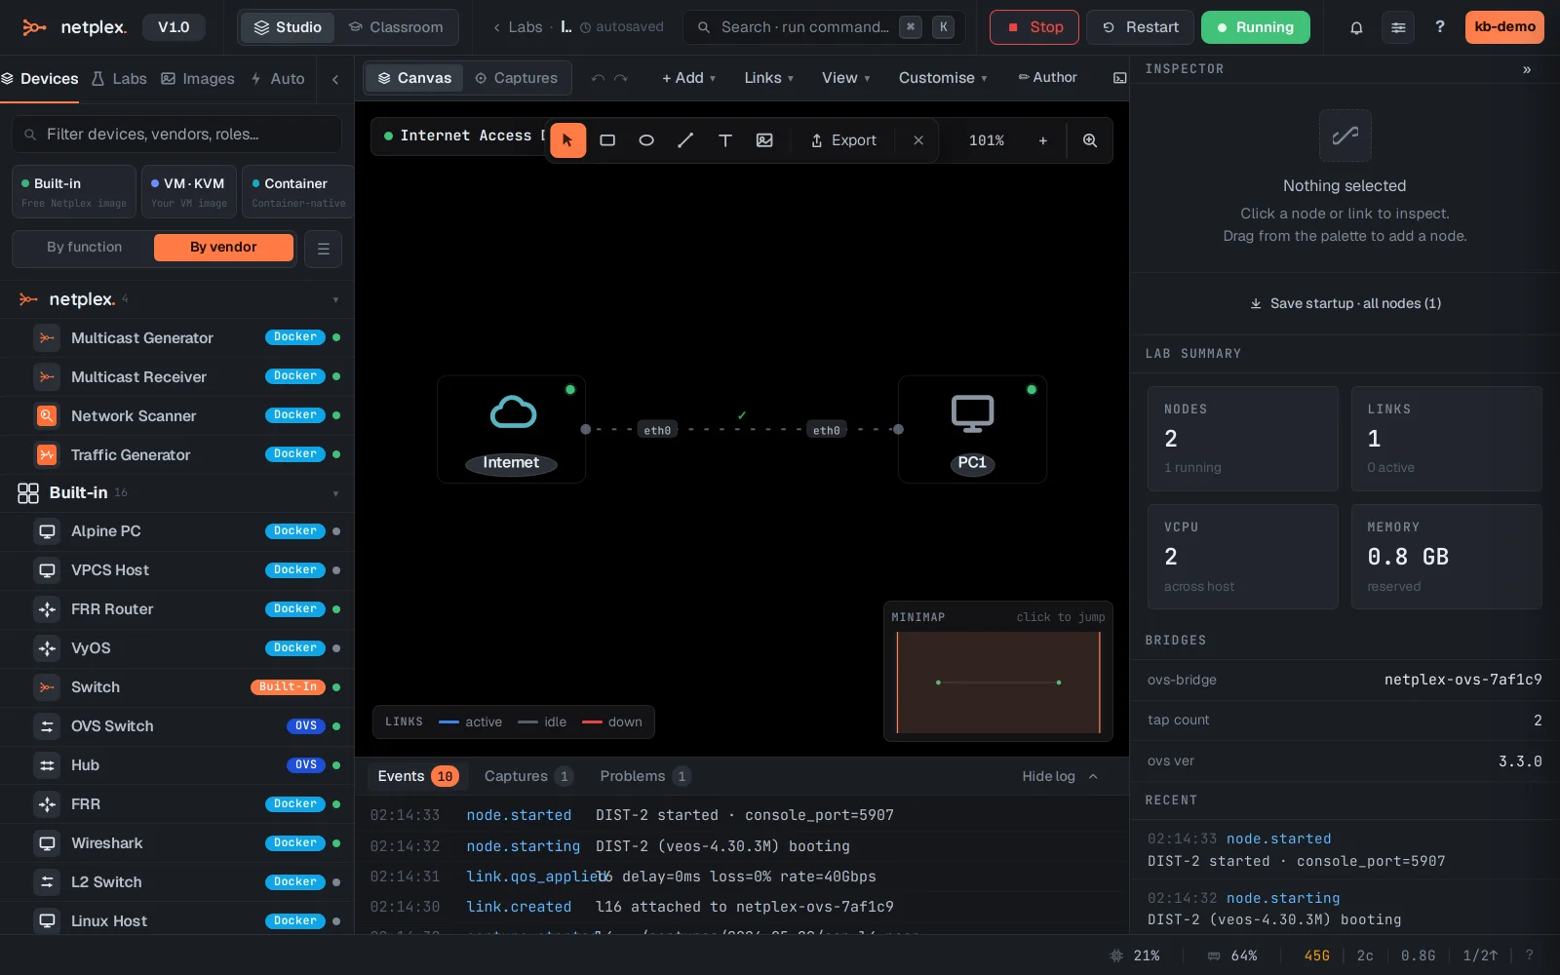
Task: Focus the device filter input field
Action: (176, 135)
